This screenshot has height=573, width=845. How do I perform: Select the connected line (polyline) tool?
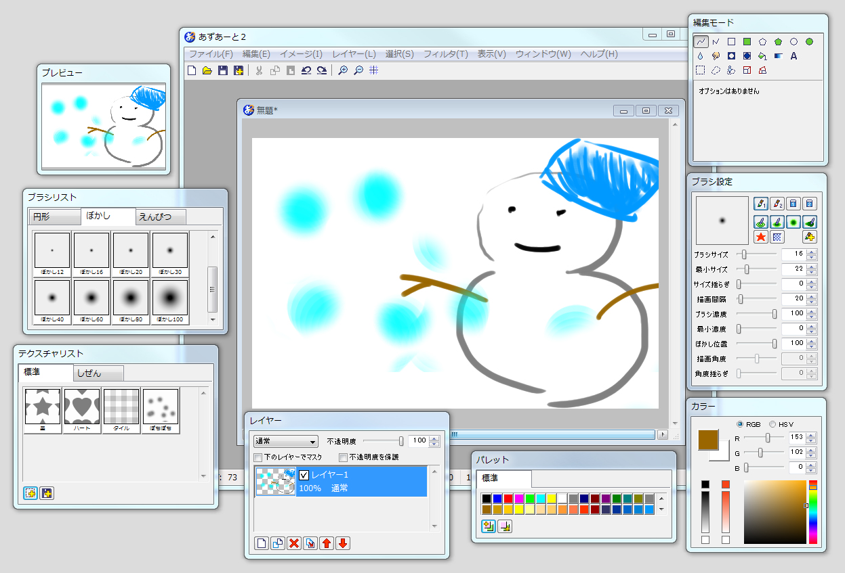point(716,42)
